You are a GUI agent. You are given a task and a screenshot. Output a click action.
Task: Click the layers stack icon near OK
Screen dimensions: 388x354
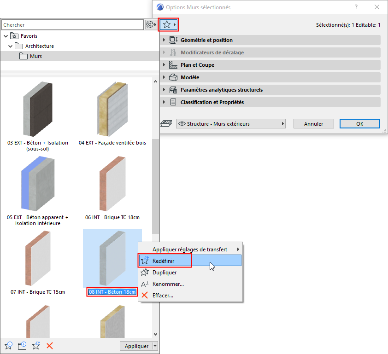pos(167,123)
